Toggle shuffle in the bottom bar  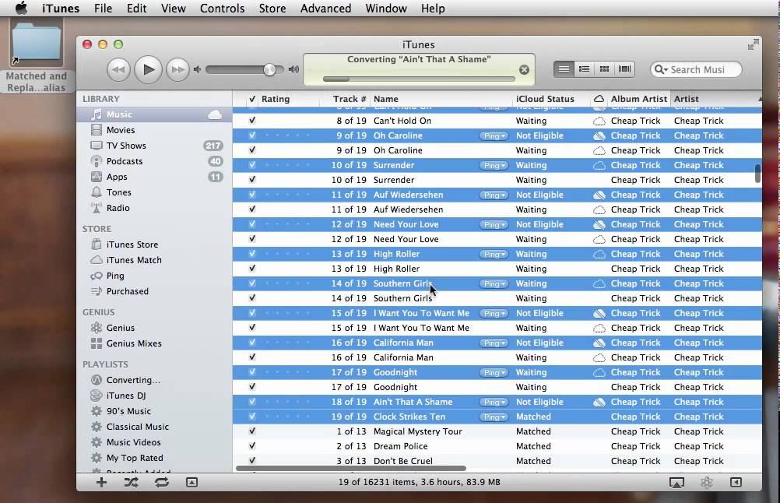pyautogui.click(x=132, y=482)
